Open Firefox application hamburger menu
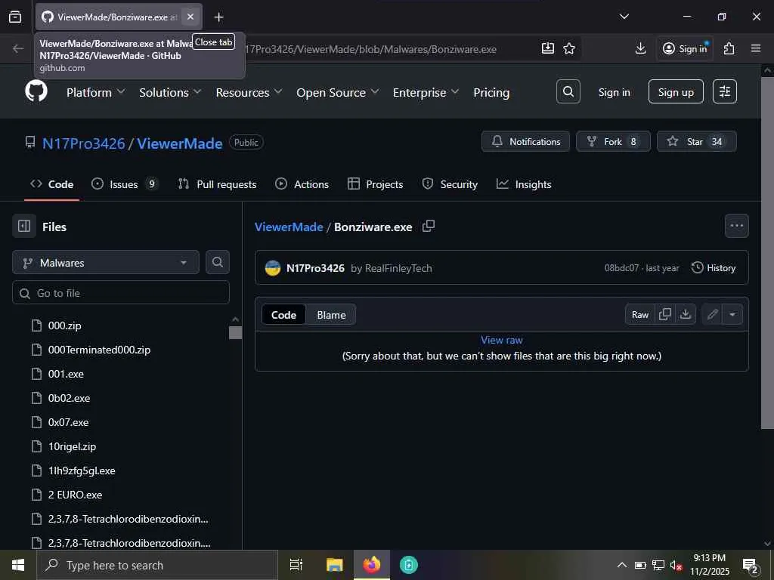Screen dimensions: 774x580 (x=756, y=48)
